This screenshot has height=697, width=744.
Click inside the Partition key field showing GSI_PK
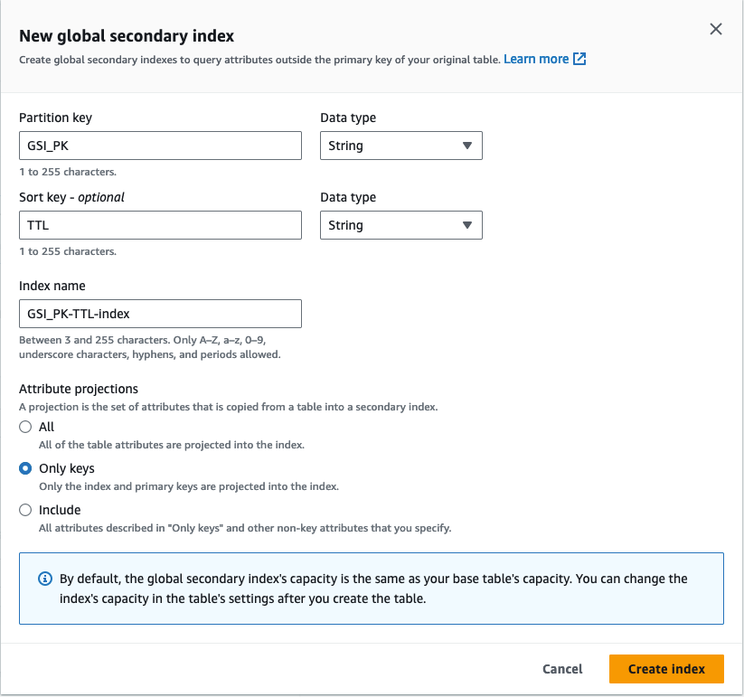click(x=160, y=145)
